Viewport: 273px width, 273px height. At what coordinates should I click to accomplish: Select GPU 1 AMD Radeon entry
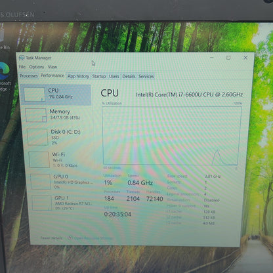(62, 203)
